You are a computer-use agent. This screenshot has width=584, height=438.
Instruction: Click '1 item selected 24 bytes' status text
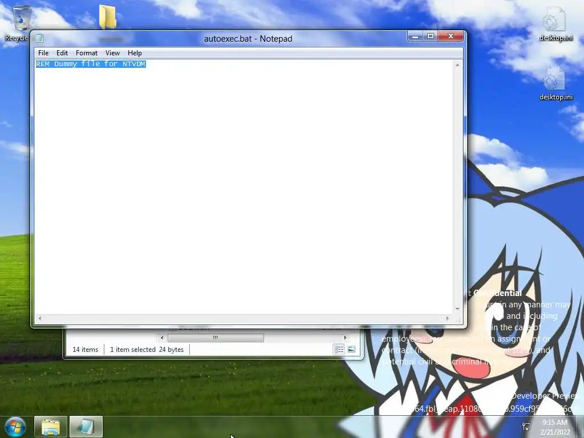(x=147, y=350)
